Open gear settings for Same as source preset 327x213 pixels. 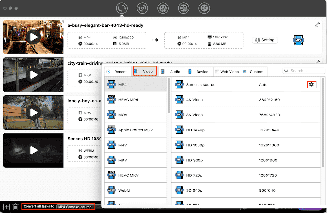(x=311, y=84)
